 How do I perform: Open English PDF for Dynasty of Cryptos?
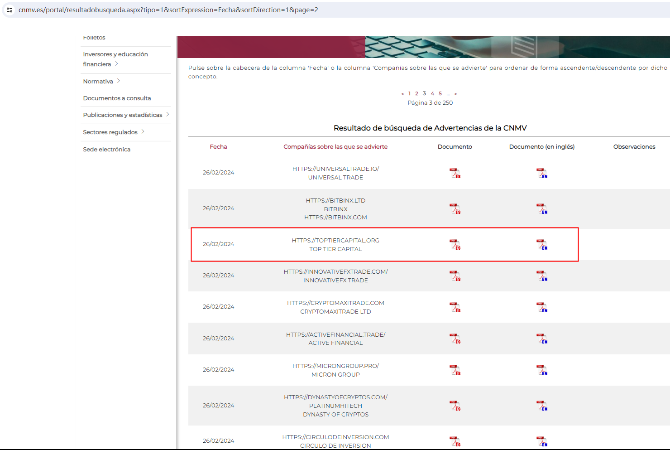pyautogui.click(x=541, y=406)
